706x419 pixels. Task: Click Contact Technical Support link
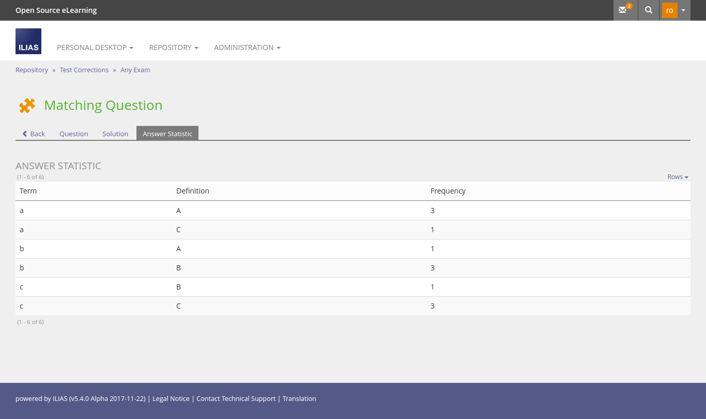pyautogui.click(x=236, y=398)
